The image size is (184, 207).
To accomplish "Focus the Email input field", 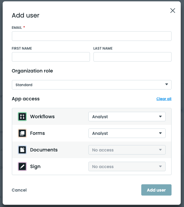I will pos(91,36).
